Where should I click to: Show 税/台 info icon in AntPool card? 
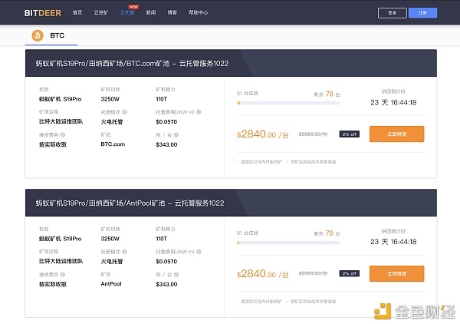[176, 274]
